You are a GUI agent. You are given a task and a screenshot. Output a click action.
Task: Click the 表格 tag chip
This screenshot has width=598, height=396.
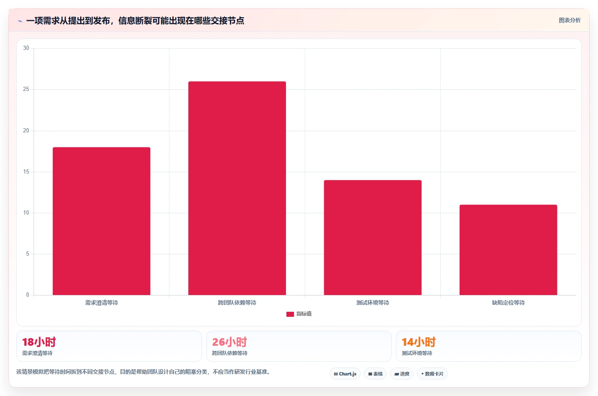[375, 374]
